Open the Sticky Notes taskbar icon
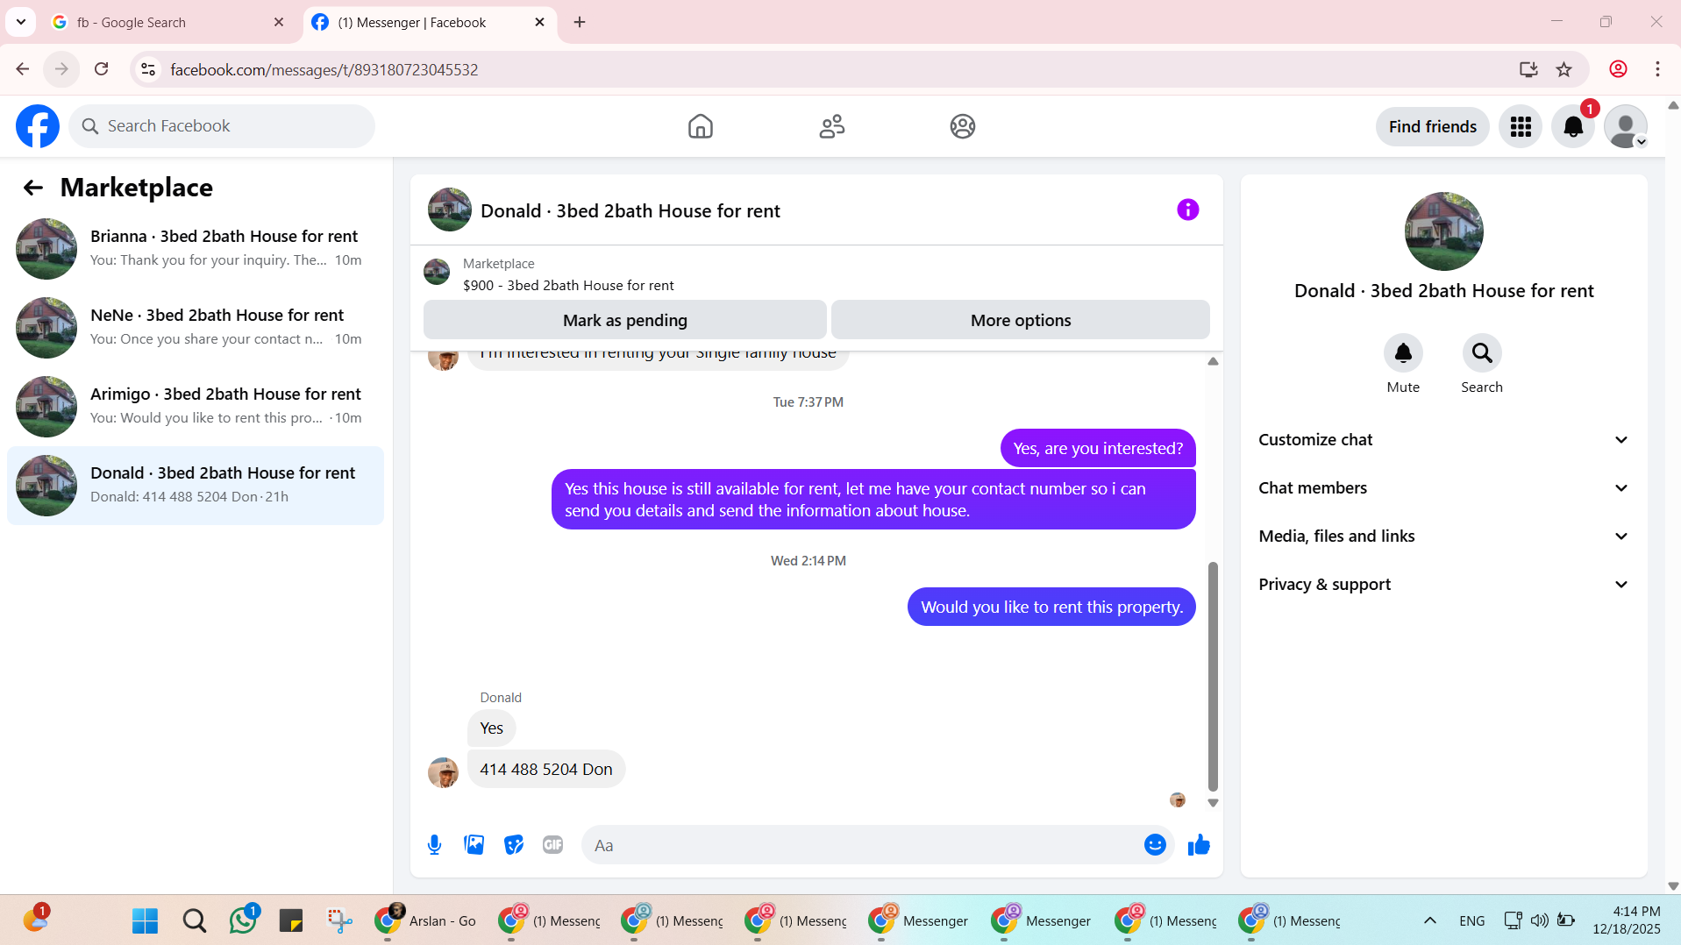 (x=291, y=920)
